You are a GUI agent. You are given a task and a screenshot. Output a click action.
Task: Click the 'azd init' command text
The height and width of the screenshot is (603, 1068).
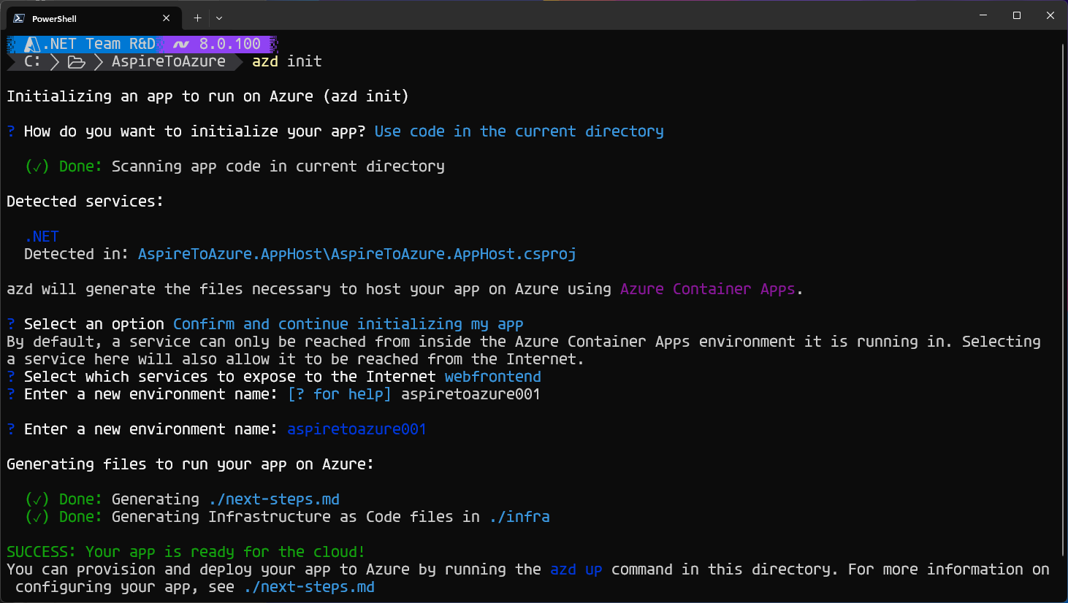(287, 61)
